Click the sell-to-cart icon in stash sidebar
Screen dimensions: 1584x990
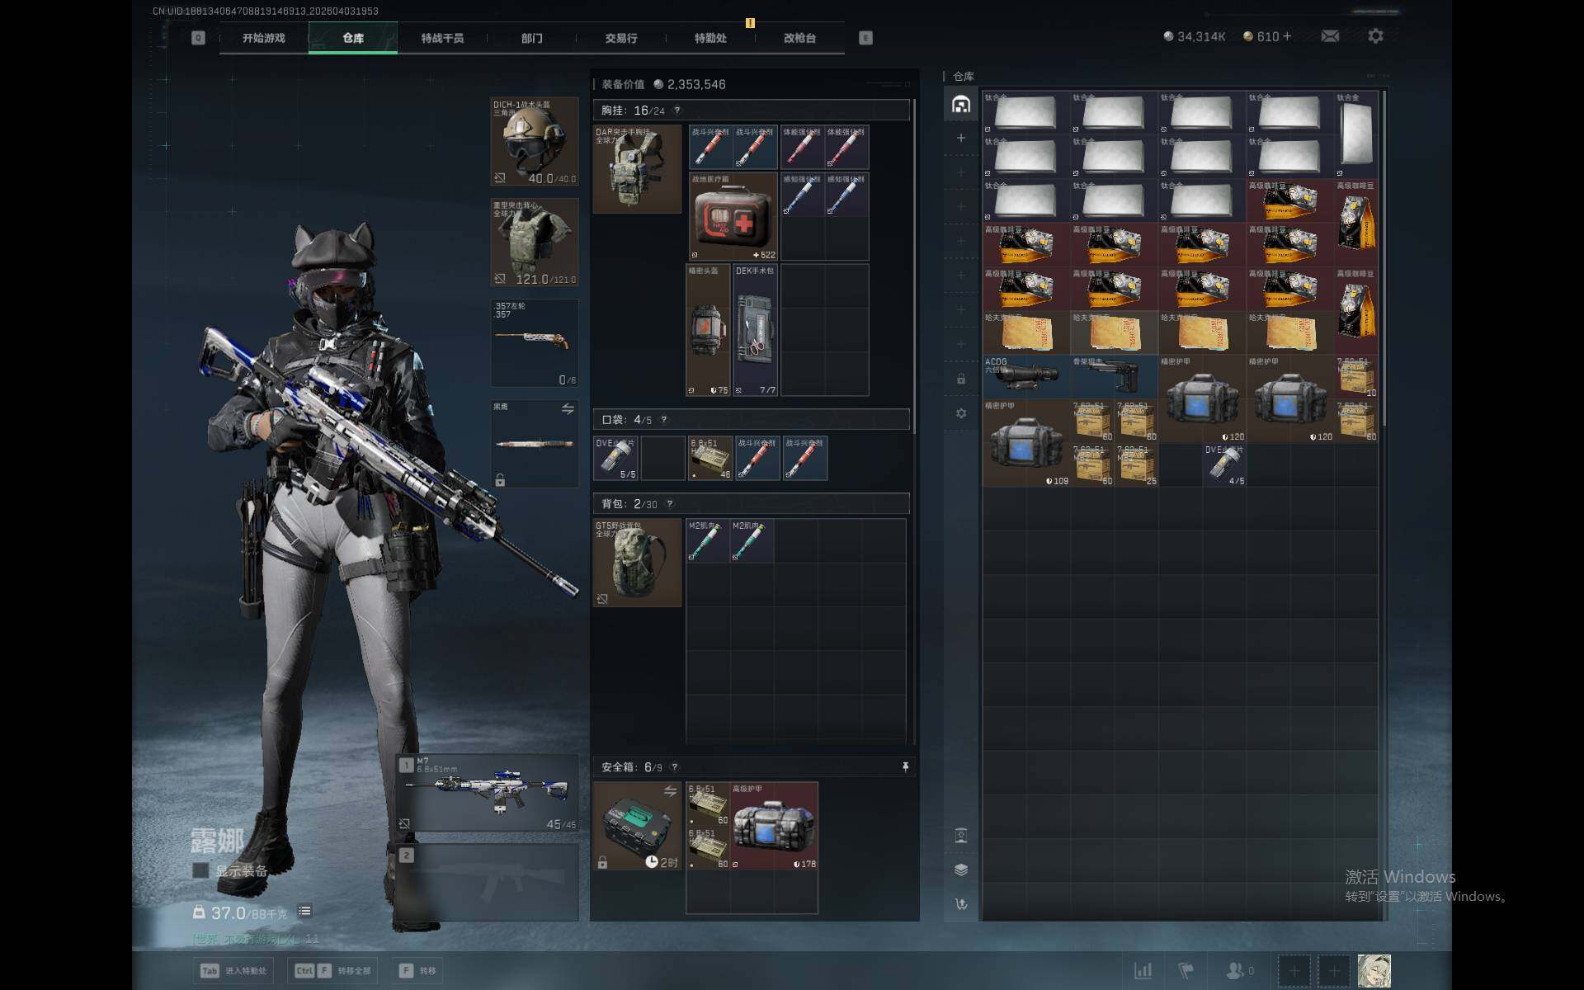961,904
